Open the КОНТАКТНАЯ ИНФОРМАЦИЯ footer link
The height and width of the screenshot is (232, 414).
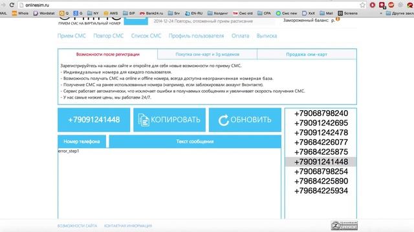click(x=128, y=226)
